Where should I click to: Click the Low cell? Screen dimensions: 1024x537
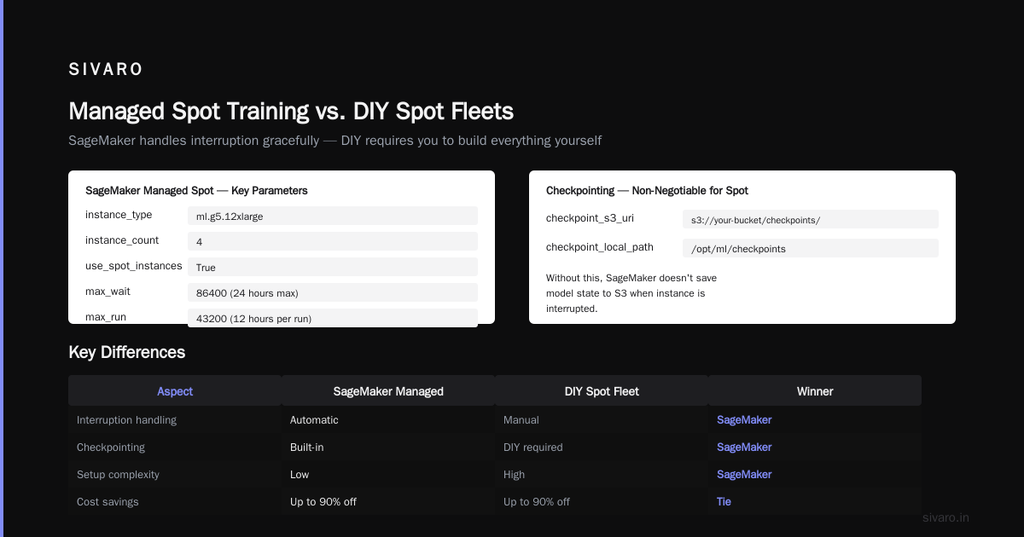300,474
